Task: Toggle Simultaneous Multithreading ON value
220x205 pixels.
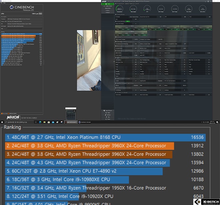Action: 136,44
